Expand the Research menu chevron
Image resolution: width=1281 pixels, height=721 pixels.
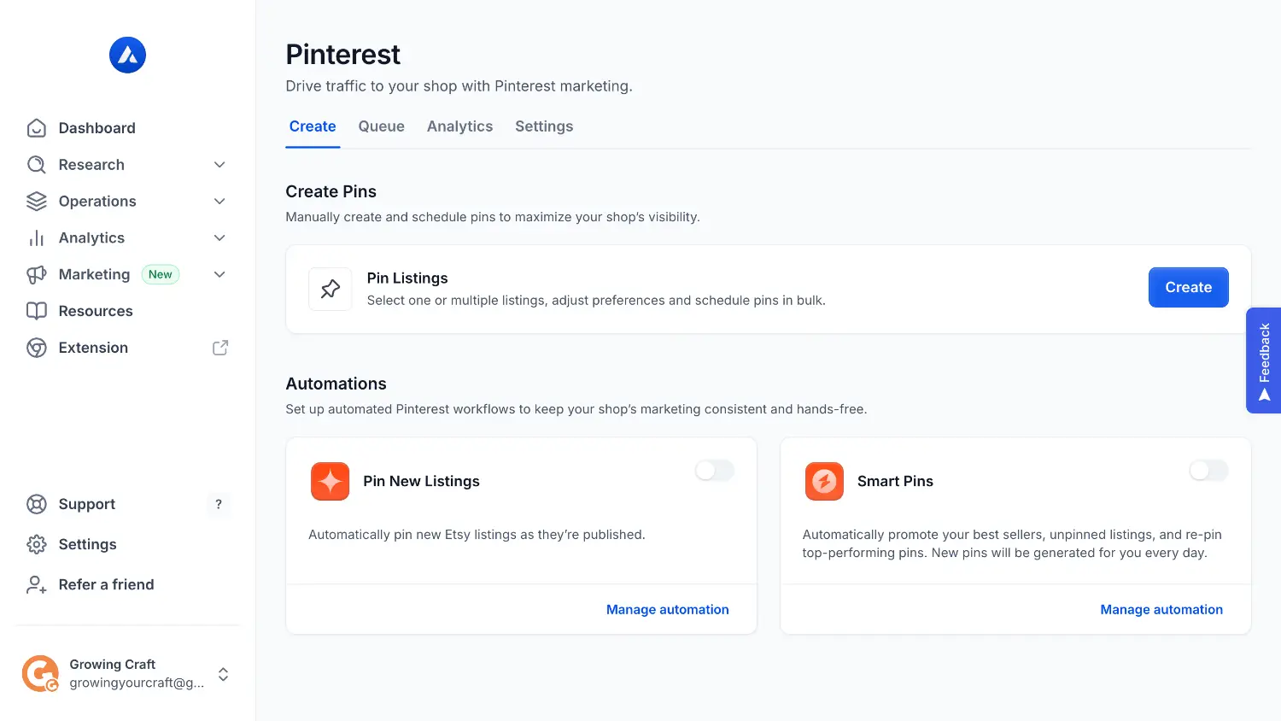219,165
